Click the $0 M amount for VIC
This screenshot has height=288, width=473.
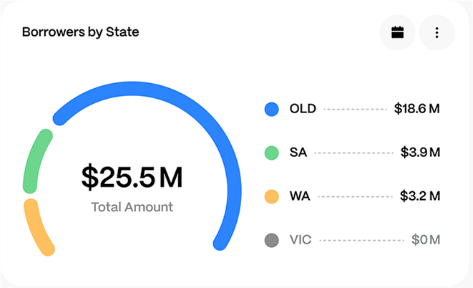pos(426,239)
